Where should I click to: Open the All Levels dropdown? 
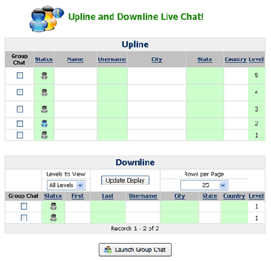click(66, 185)
